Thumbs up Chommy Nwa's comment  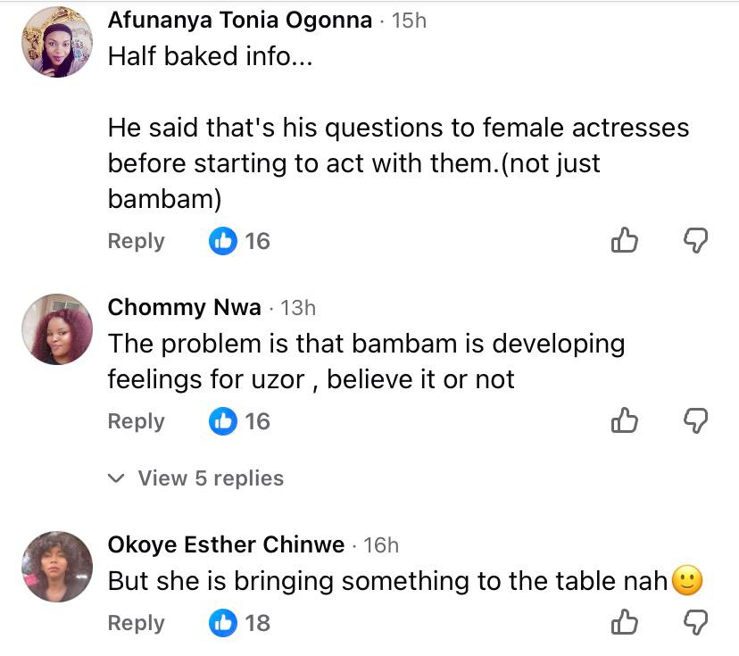coord(625,420)
